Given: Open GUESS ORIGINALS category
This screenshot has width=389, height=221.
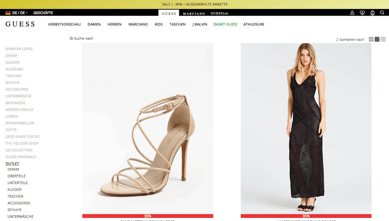Looking at the screenshot, I should pos(21,157).
